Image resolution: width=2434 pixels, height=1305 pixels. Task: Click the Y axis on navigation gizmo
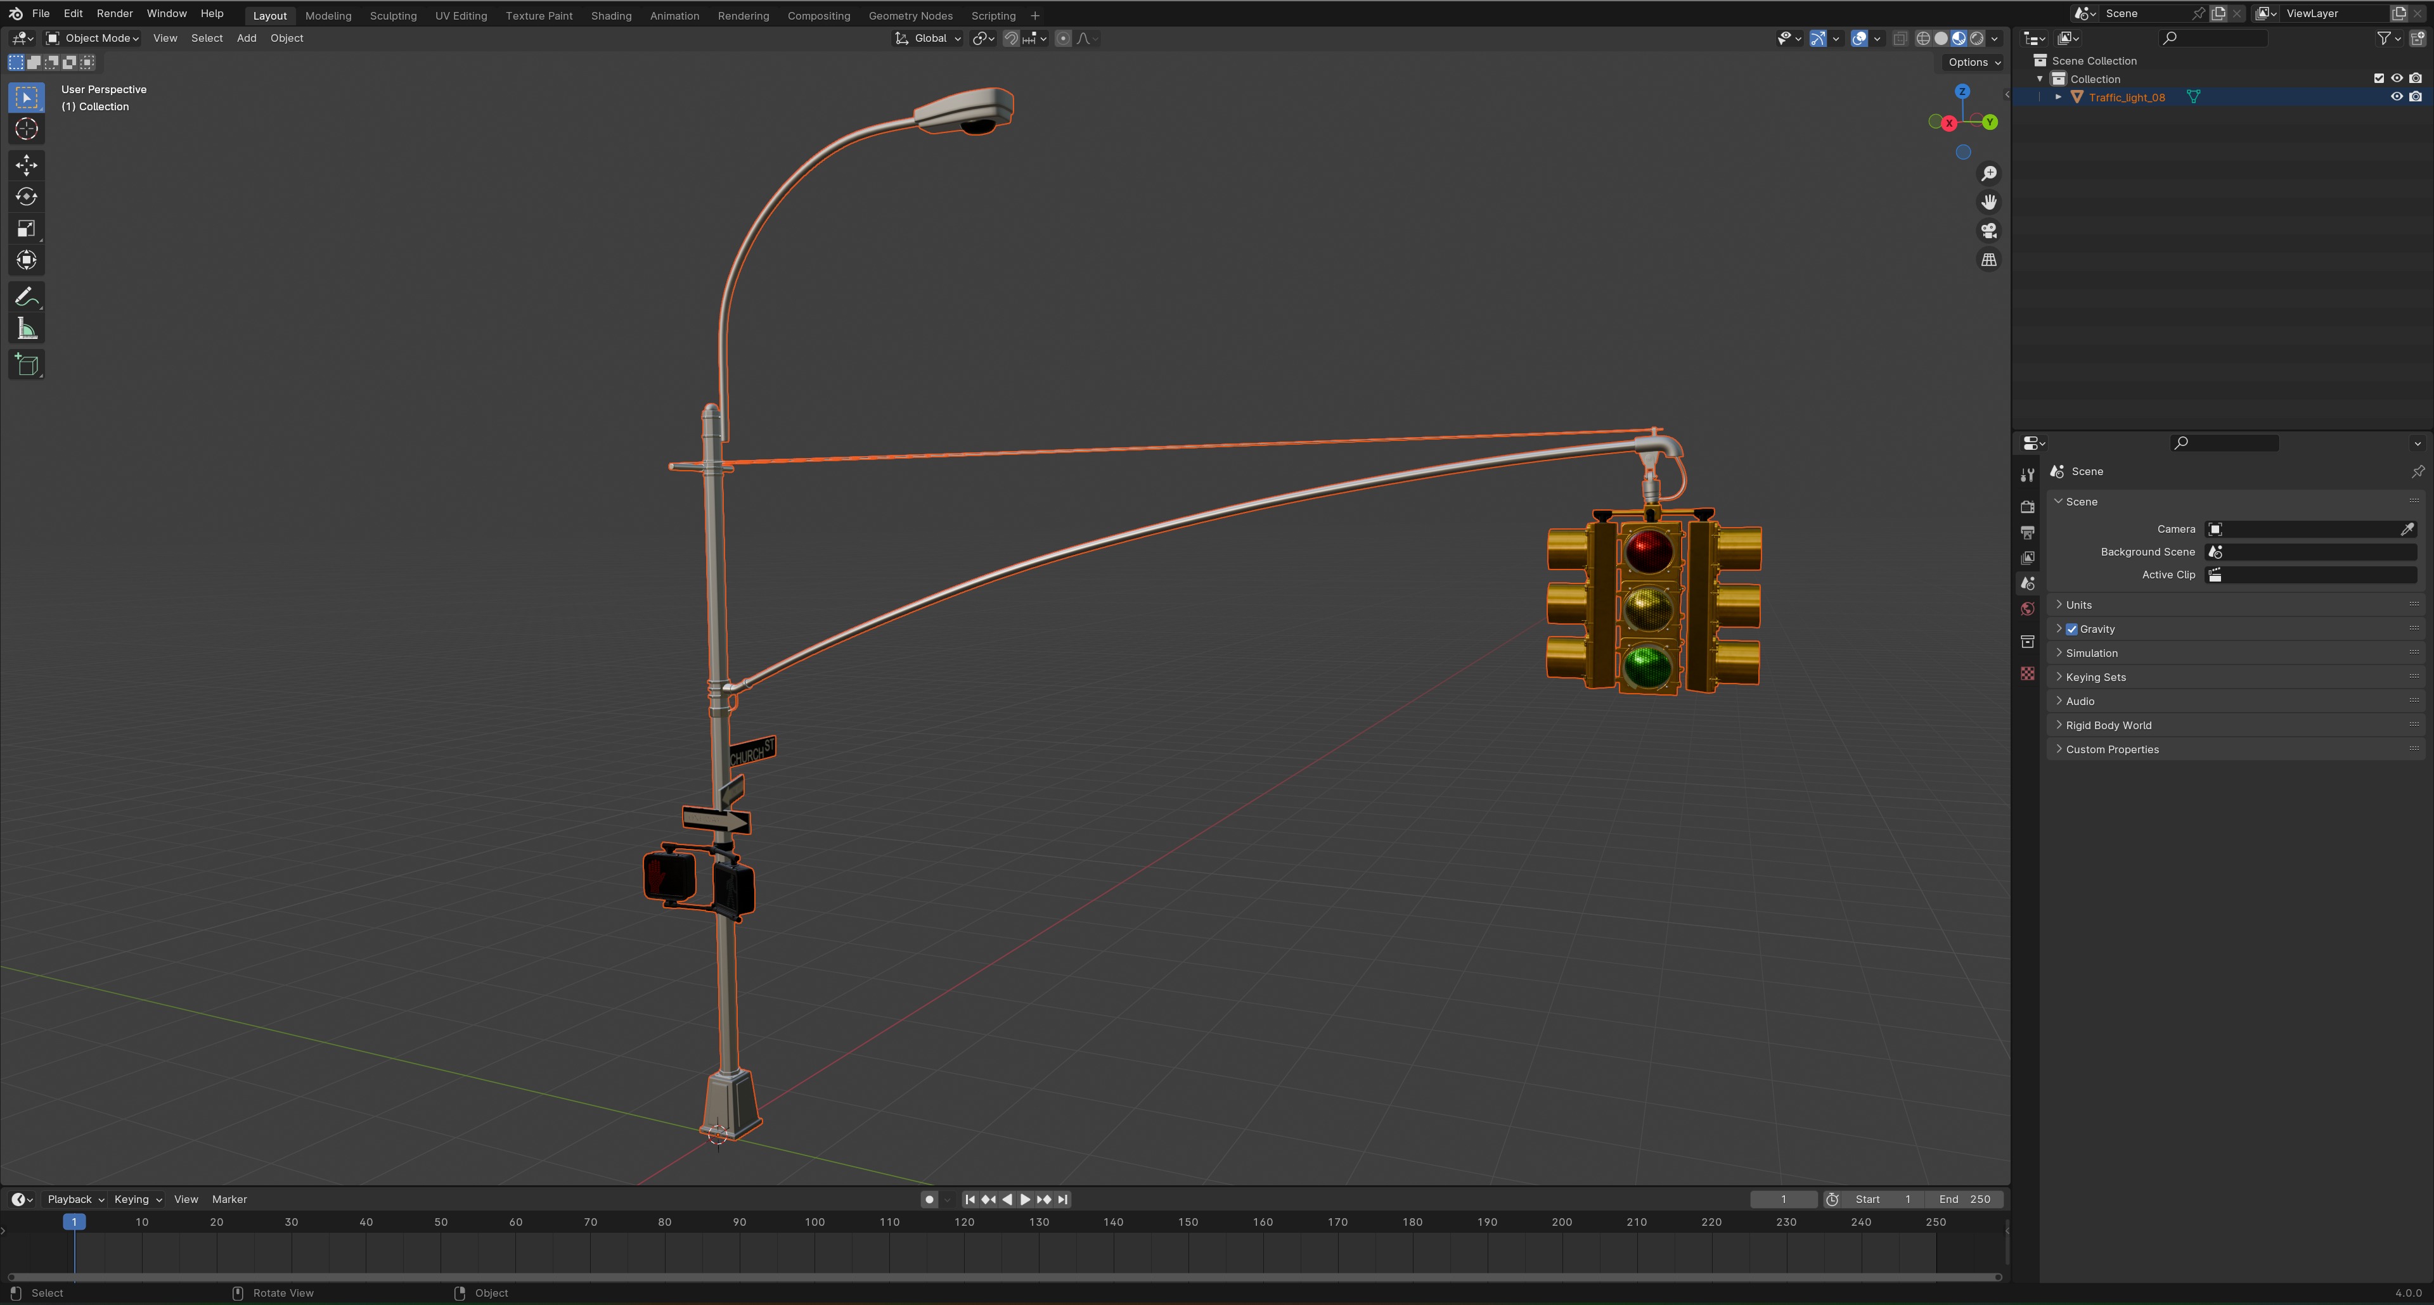point(1991,122)
